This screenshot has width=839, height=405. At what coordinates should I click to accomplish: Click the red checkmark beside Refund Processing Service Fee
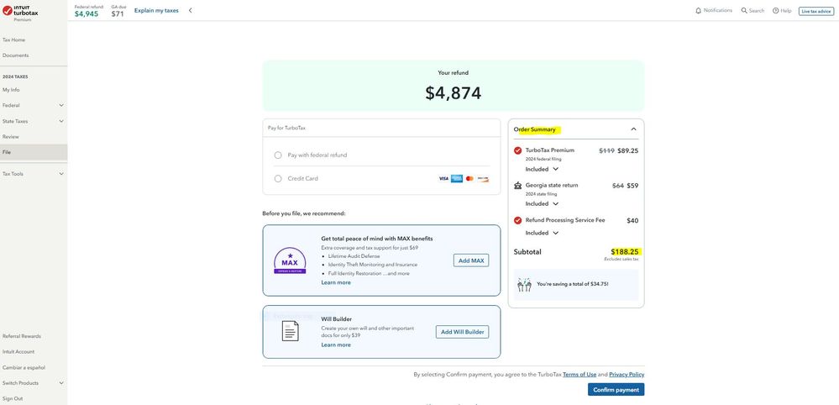[517, 220]
